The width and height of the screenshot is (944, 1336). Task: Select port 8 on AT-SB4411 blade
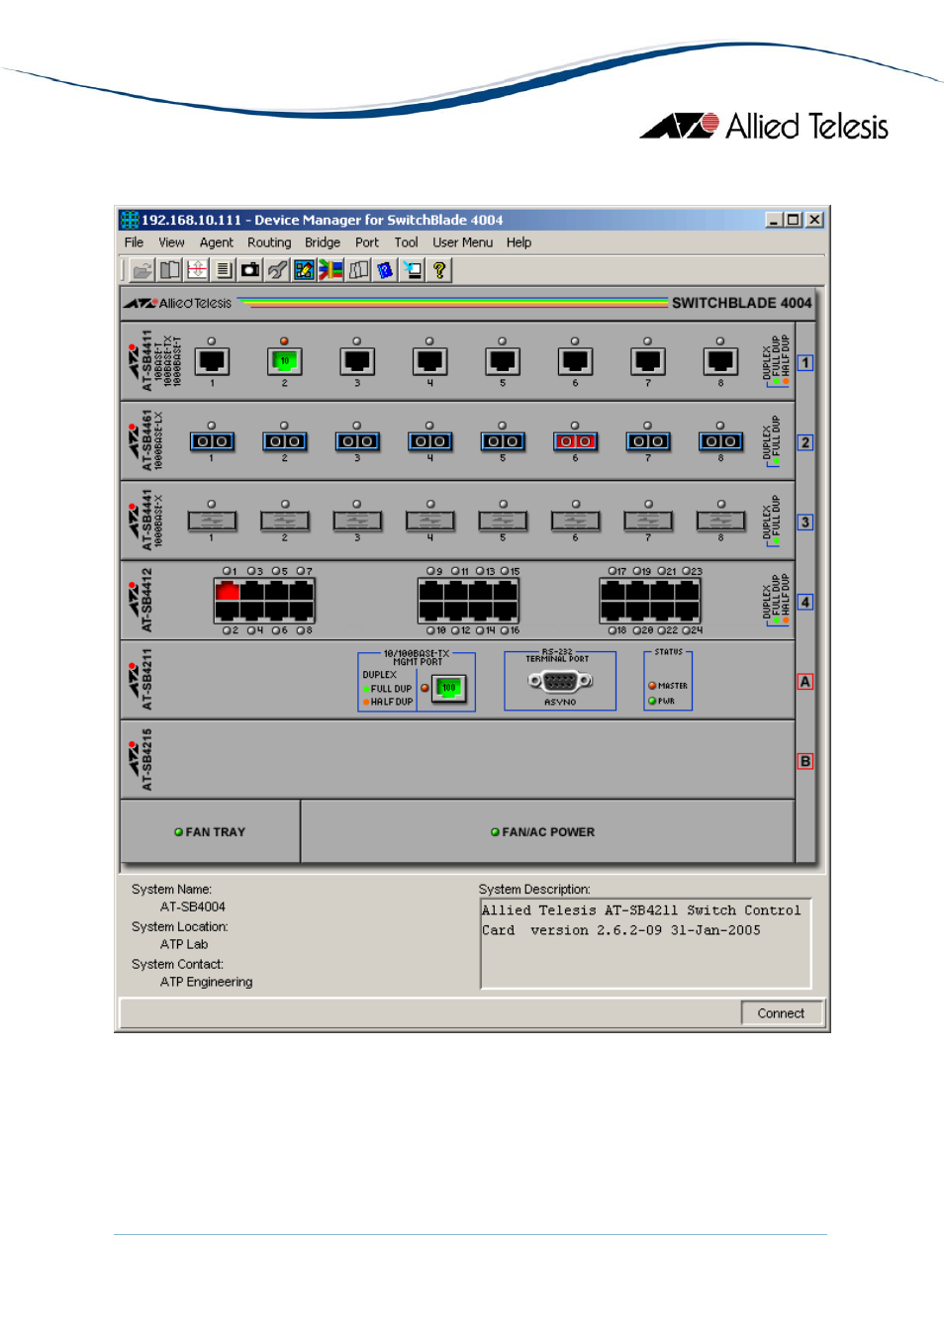point(720,361)
